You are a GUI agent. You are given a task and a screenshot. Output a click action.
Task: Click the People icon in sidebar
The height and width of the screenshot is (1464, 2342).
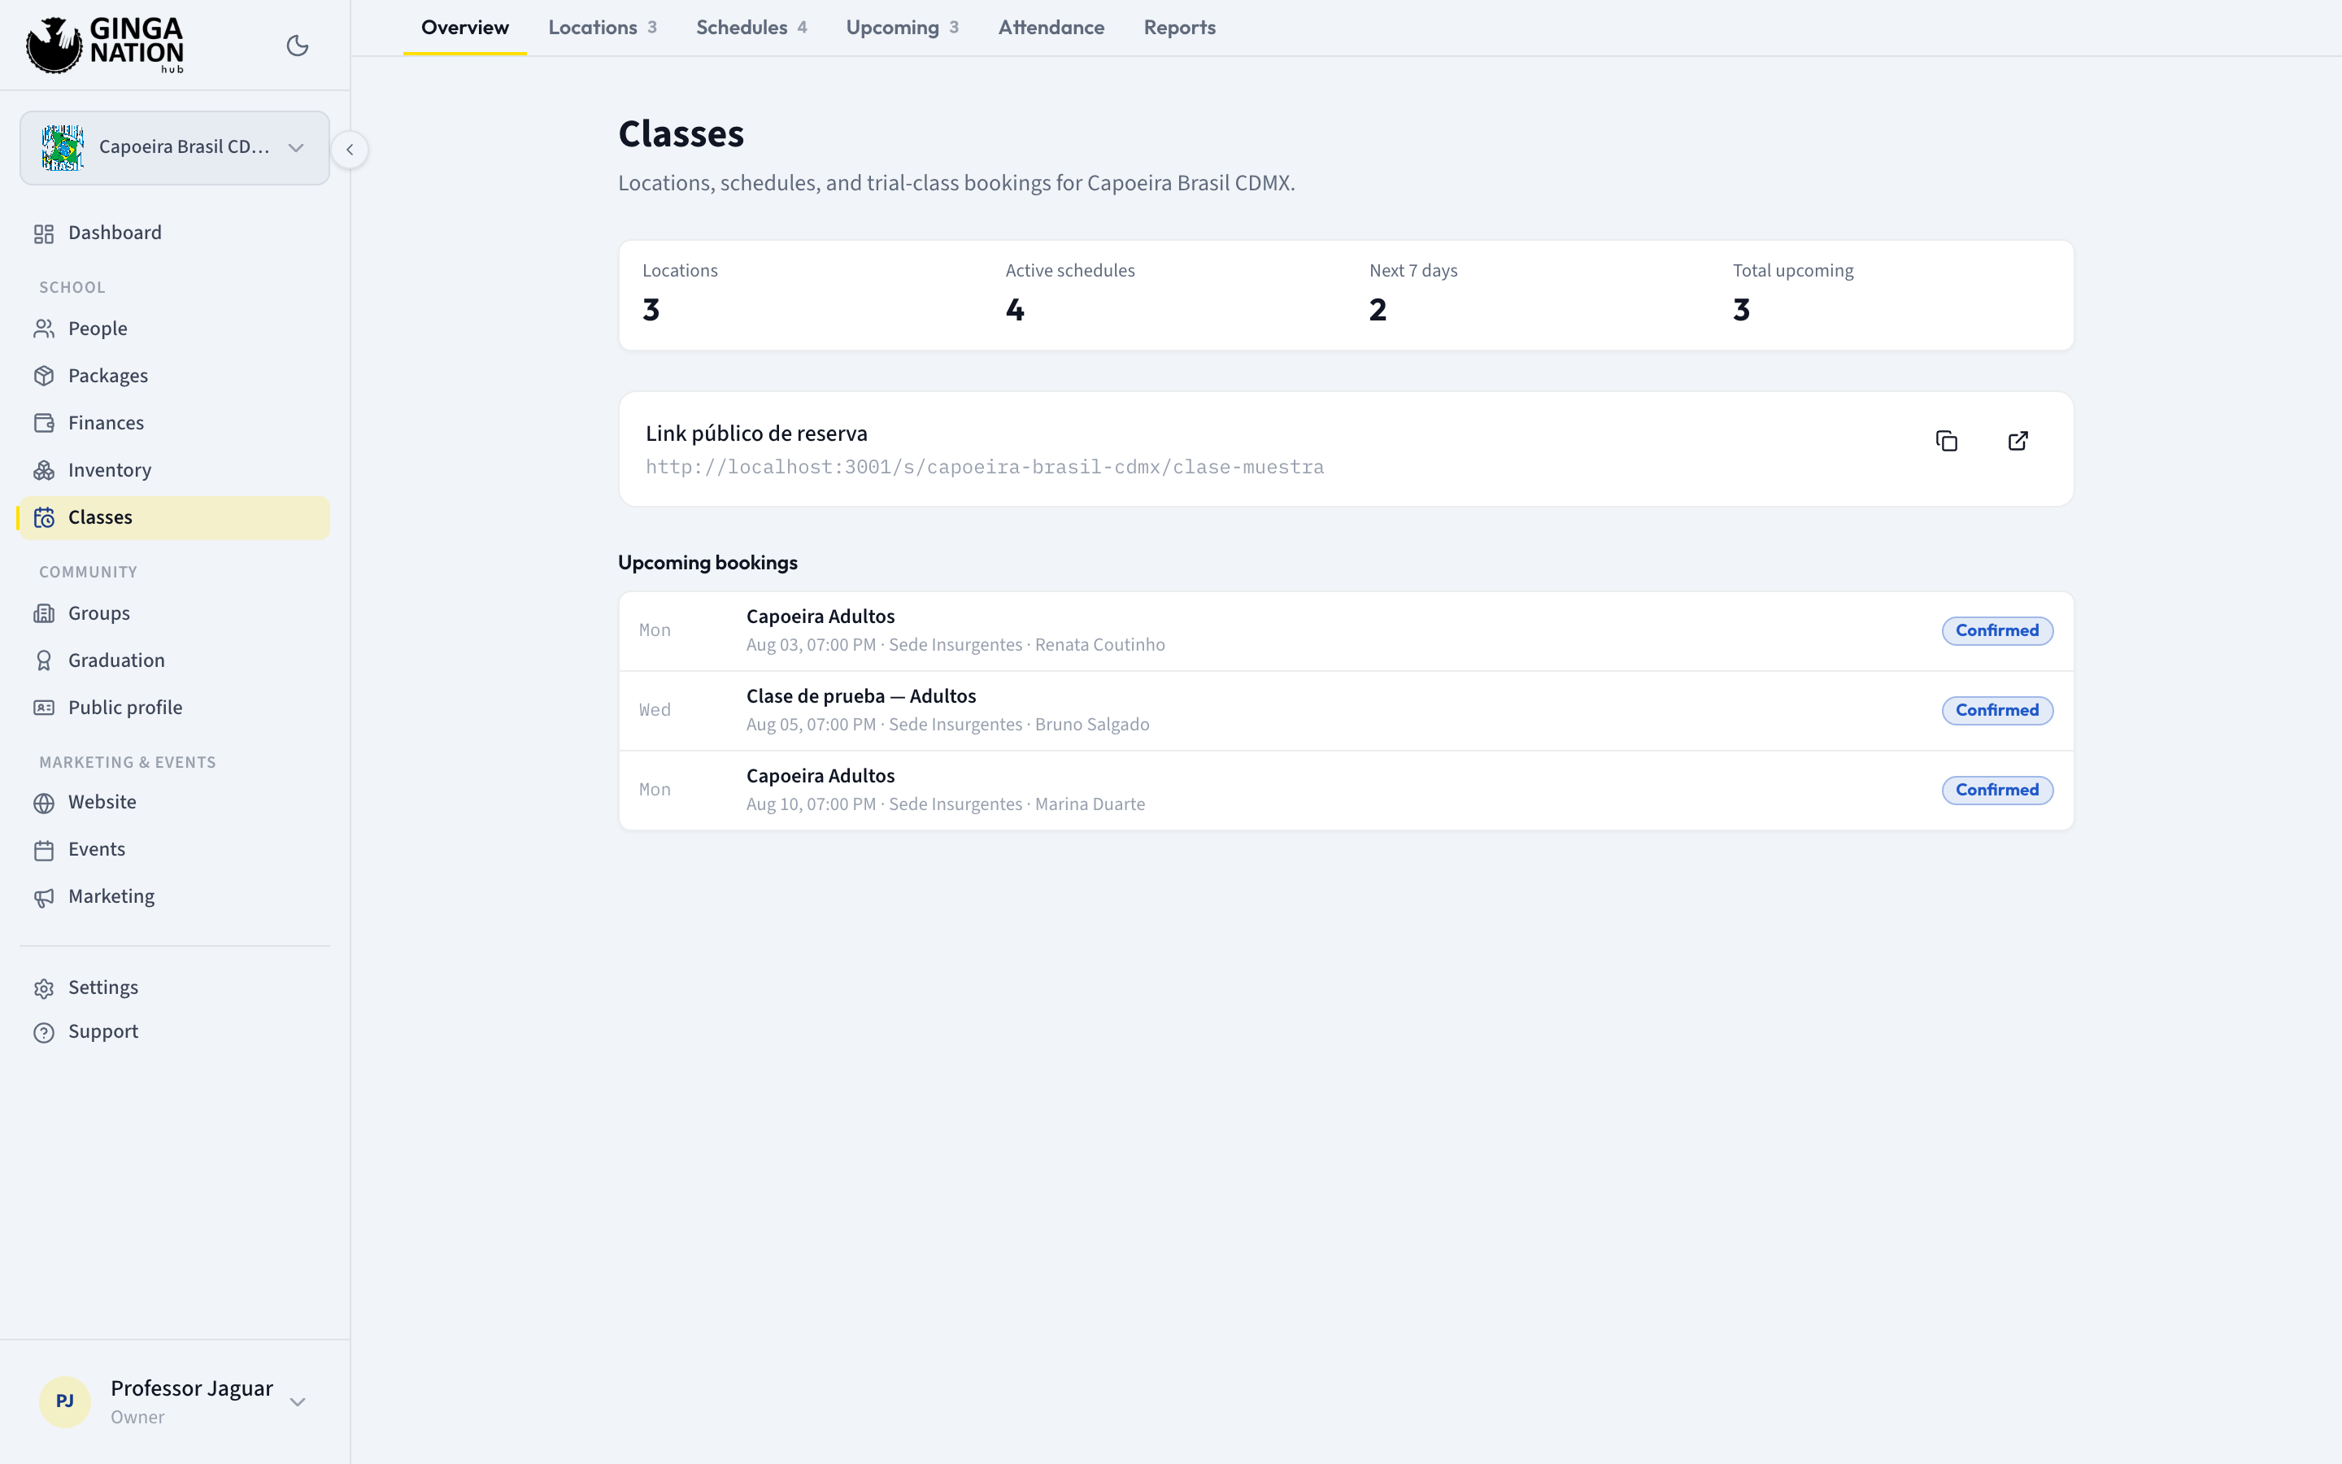(x=44, y=329)
